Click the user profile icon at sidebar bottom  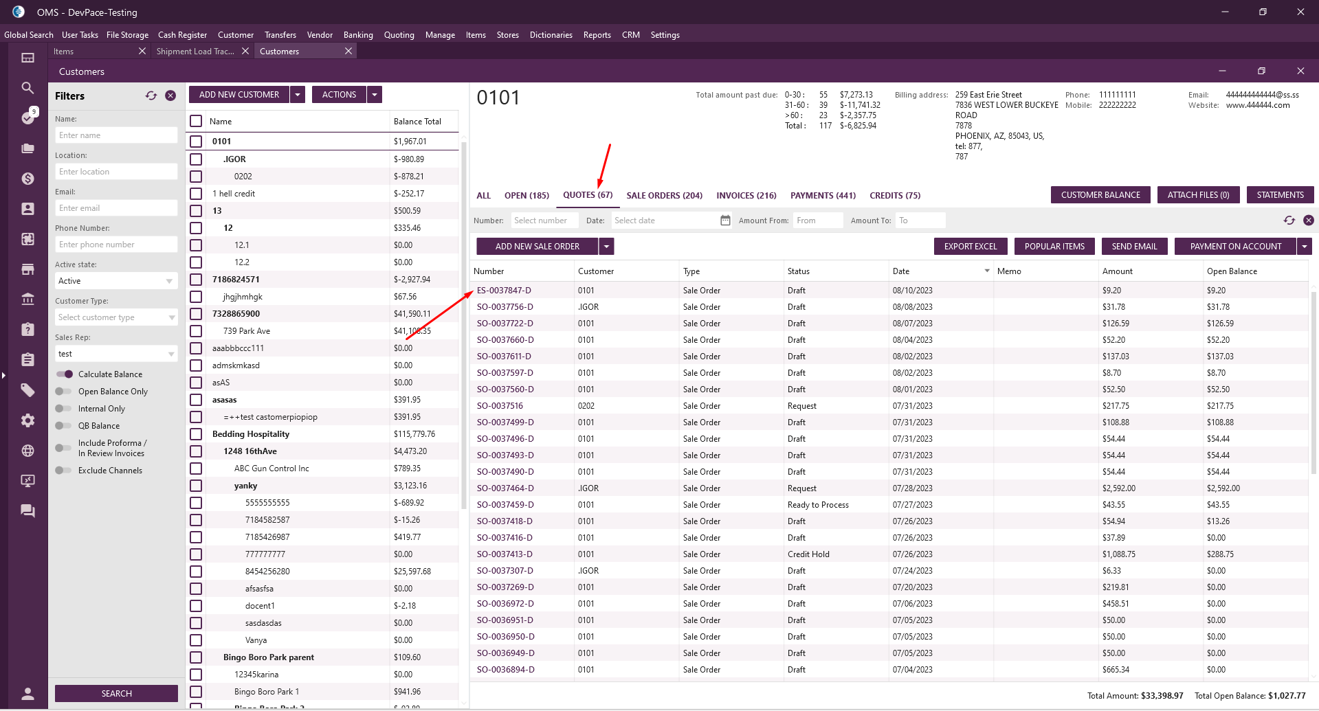(x=27, y=693)
